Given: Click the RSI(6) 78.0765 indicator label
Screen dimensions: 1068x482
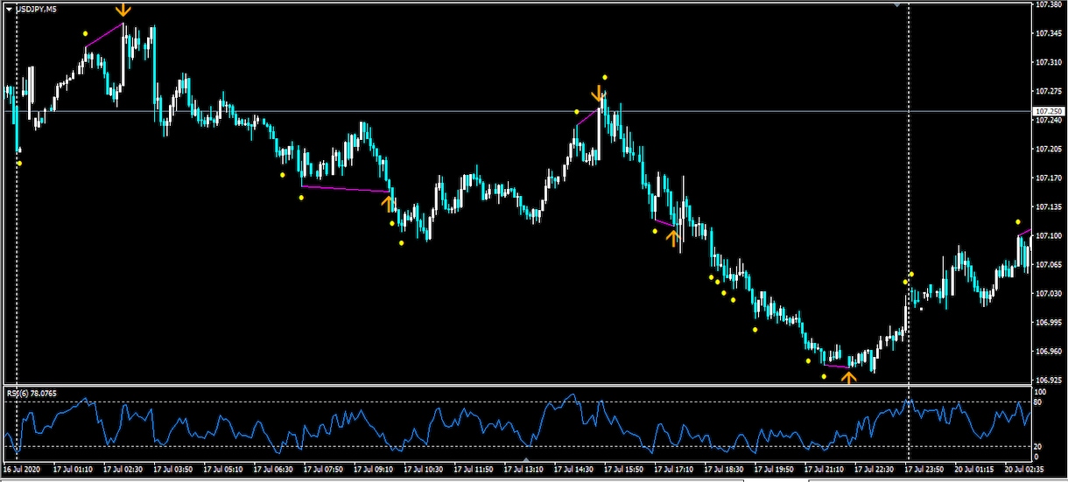Looking at the screenshot, I should (x=31, y=394).
